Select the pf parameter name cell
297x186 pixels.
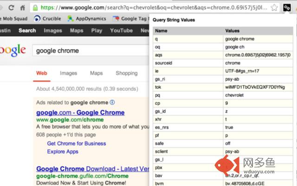pos(188,135)
